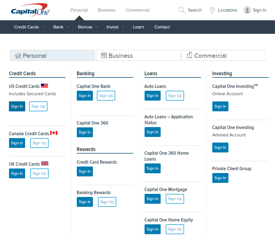This screenshot has width=275, height=235.
Task: Expand the Credit Cards dropdown chevron
Action: (43, 27)
